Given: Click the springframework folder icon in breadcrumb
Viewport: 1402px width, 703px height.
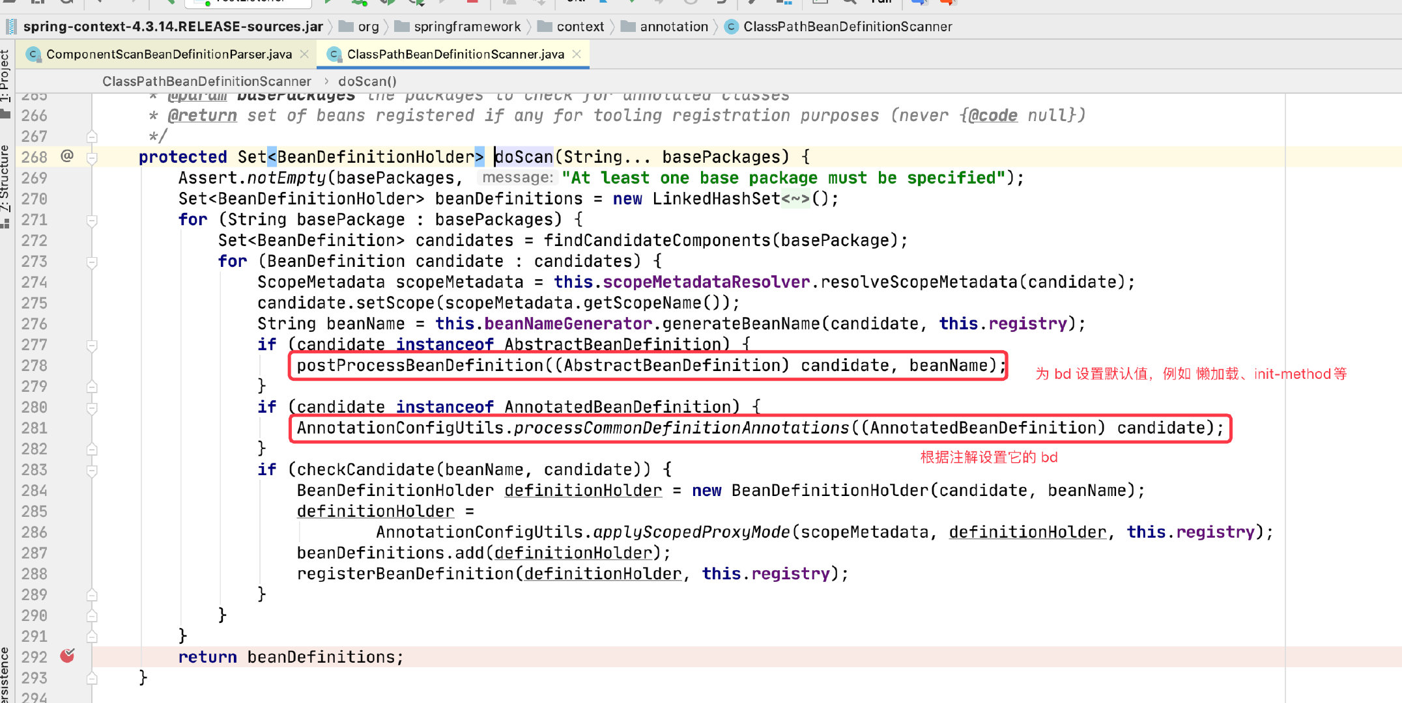Looking at the screenshot, I should click(402, 27).
